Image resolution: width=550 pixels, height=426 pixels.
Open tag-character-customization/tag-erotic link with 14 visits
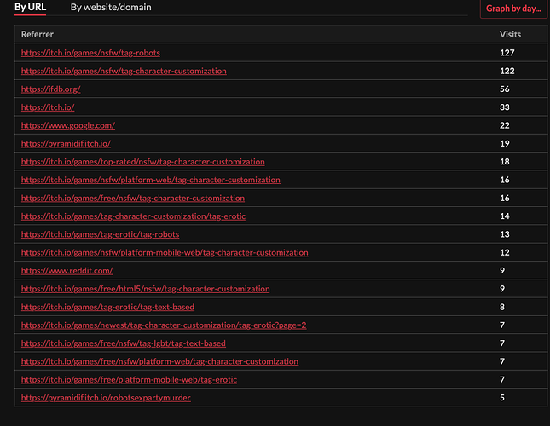point(133,216)
